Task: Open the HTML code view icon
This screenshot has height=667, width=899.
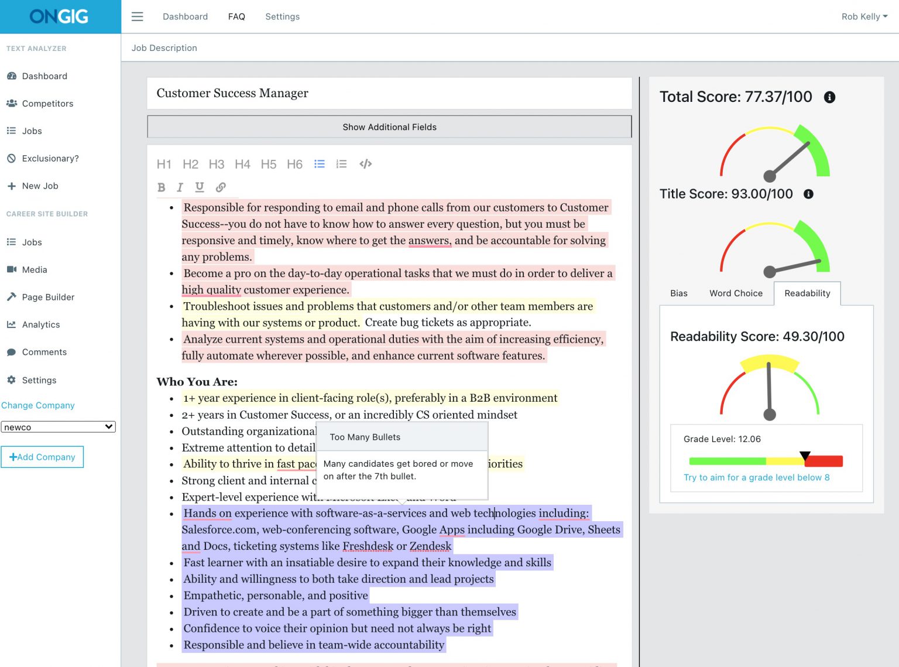Action: pos(365,164)
